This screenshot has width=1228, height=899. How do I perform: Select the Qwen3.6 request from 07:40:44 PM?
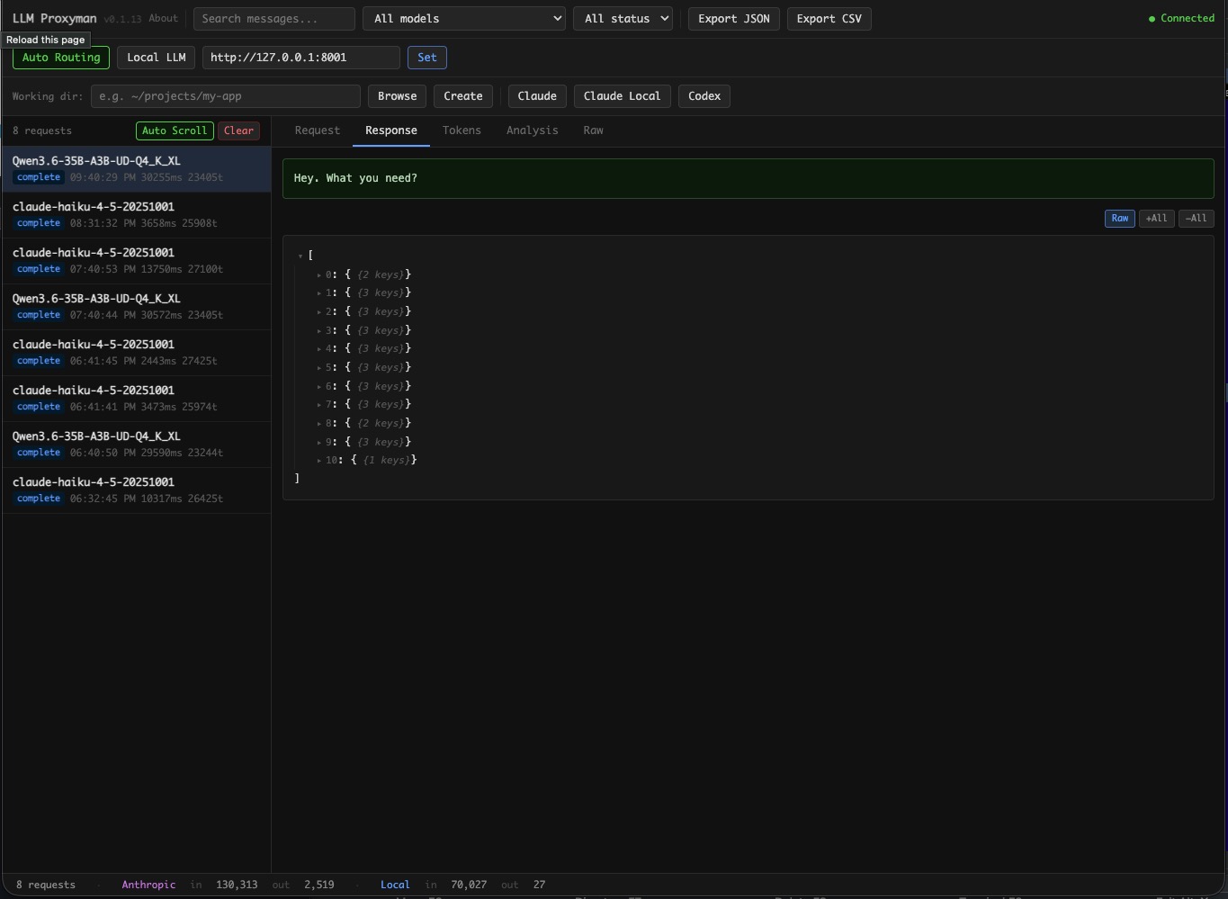pyautogui.click(x=136, y=307)
